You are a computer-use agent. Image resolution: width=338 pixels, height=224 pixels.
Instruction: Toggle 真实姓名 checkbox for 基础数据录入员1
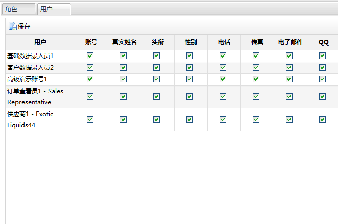tap(123, 56)
